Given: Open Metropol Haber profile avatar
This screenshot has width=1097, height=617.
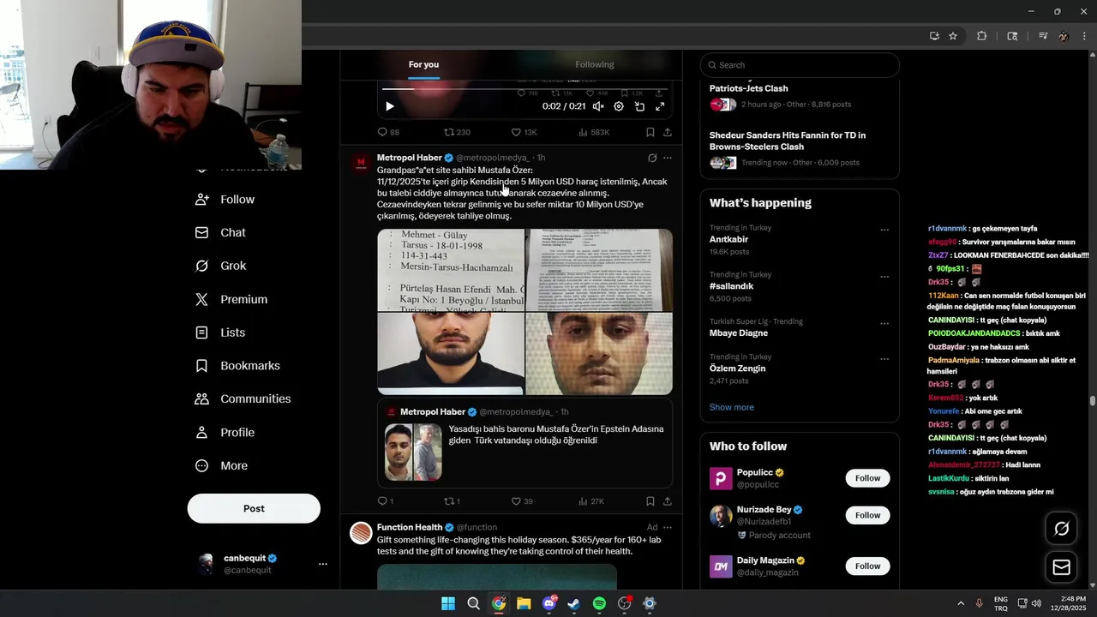Looking at the screenshot, I should click(x=361, y=163).
